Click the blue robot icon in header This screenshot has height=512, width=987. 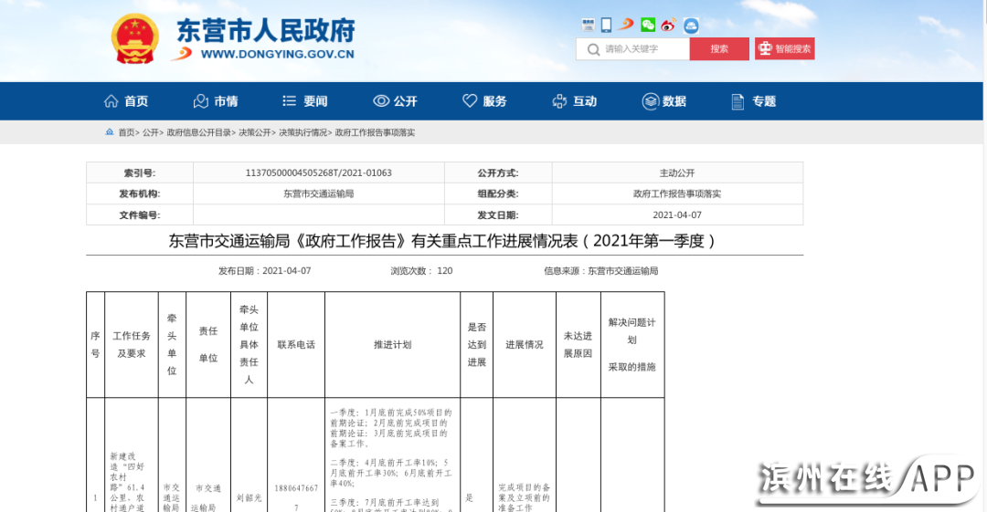(x=691, y=25)
